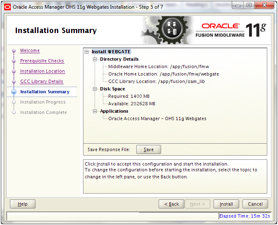Select the Install WEBGATE tree title

click(x=111, y=52)
